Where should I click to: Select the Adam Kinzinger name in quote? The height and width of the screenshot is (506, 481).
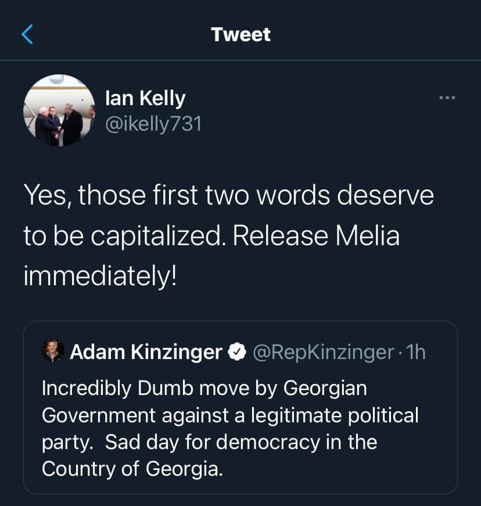coord(146,351)
